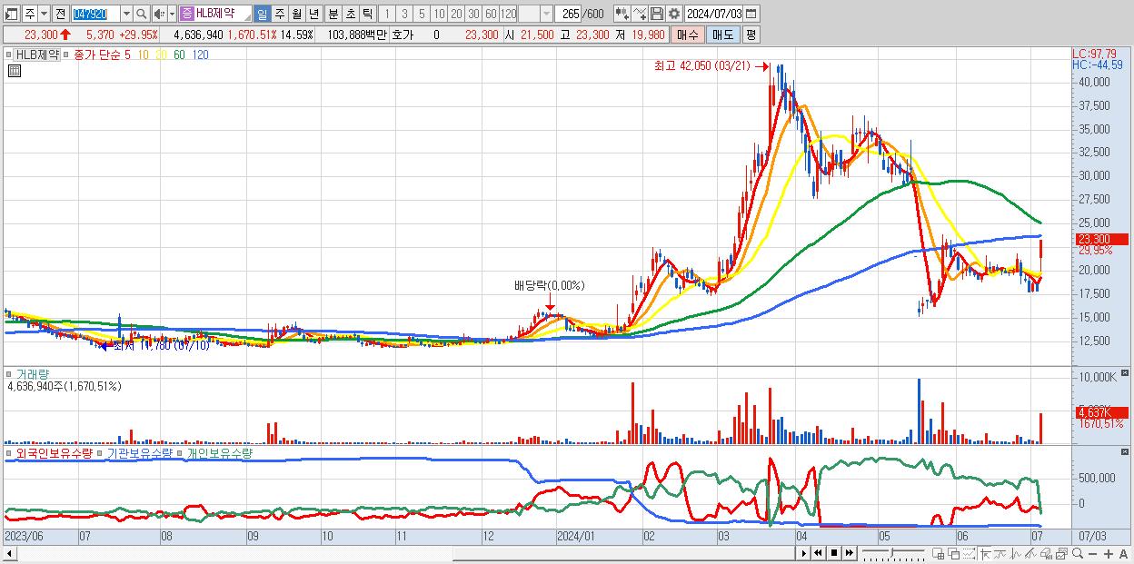Select the 일 (daily) period toggle
Image resolution: width=1134 pixels, height=564 pixels.
[x=262, y=14]
